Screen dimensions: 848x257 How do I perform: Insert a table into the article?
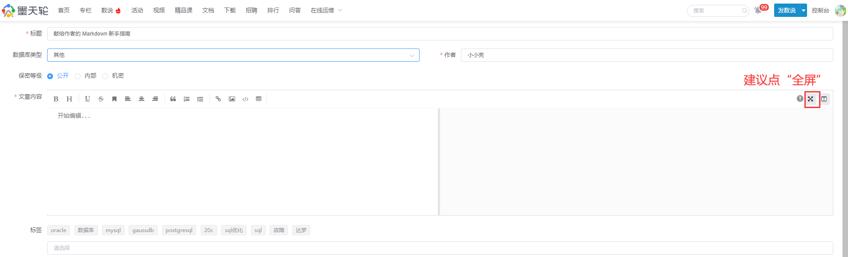click(x=258, y=99)
